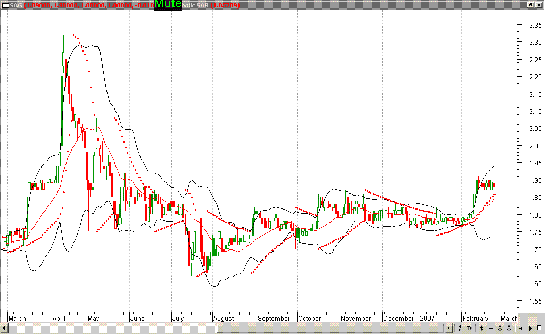The width and height of the screenshot is (545, 334).
Task: Zoom out with the minus magnifier icon
Action: 500,328
